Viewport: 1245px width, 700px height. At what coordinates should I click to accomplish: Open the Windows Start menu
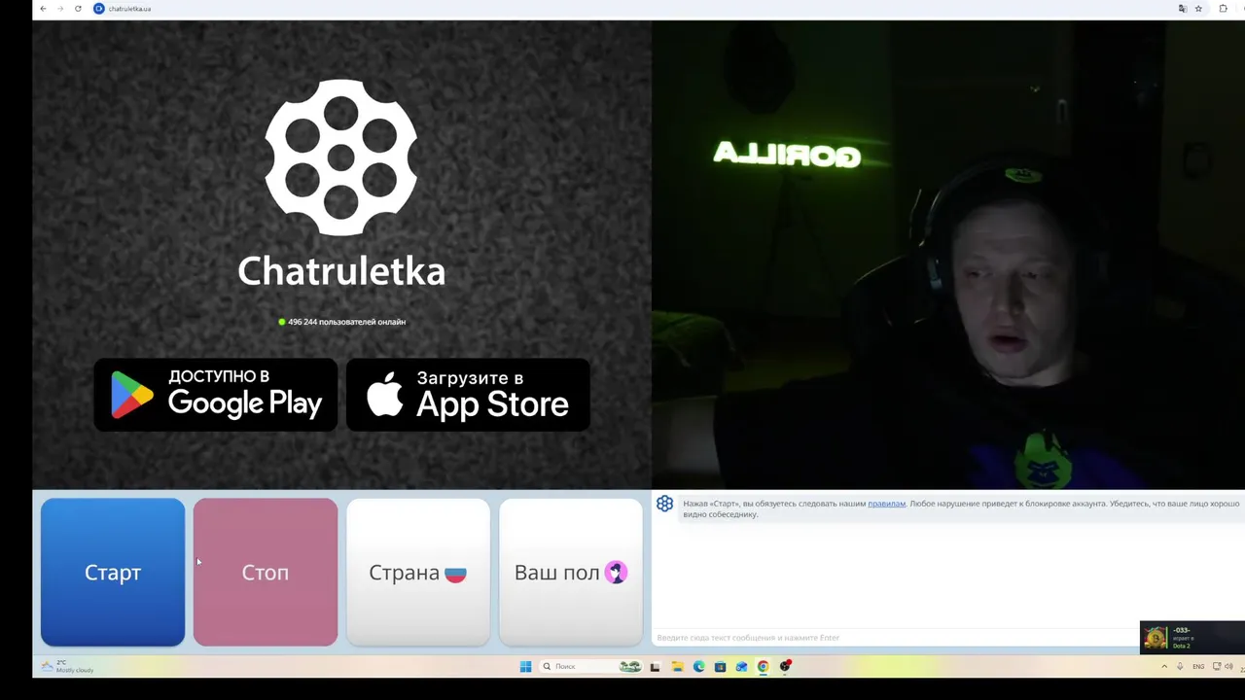coord(525,666)
